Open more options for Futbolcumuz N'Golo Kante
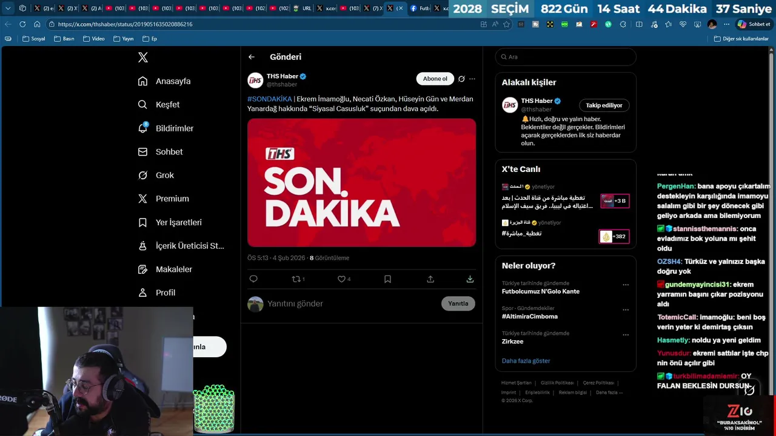This screenshot has width=776, height=436. (626, 285)
